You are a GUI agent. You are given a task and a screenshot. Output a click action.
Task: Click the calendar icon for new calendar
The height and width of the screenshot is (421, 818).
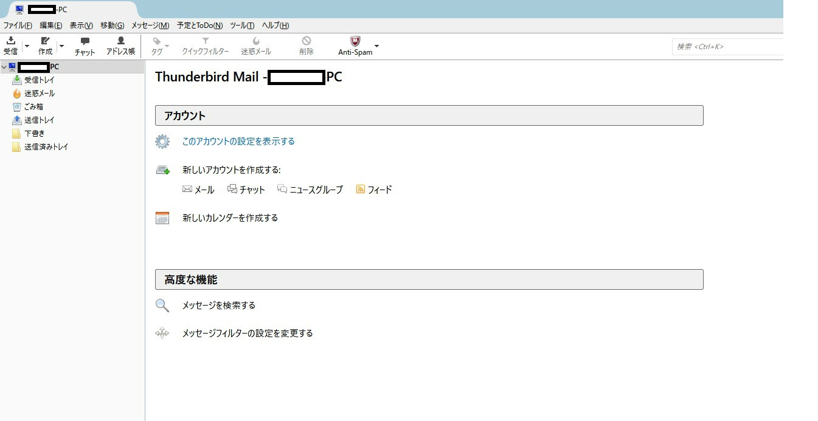pos(162,218)
